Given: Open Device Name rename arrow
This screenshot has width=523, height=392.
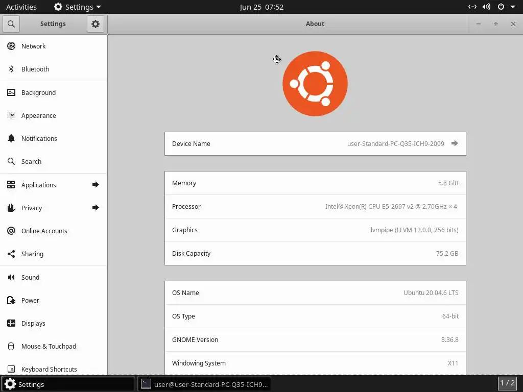Looking at the screenshot, I should pyautogui.click(x=454, y=143).
